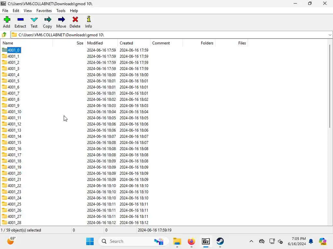Show hidden system tray icons
The width and height of the screenshot is (333, 249).
[x=251, y=241]
